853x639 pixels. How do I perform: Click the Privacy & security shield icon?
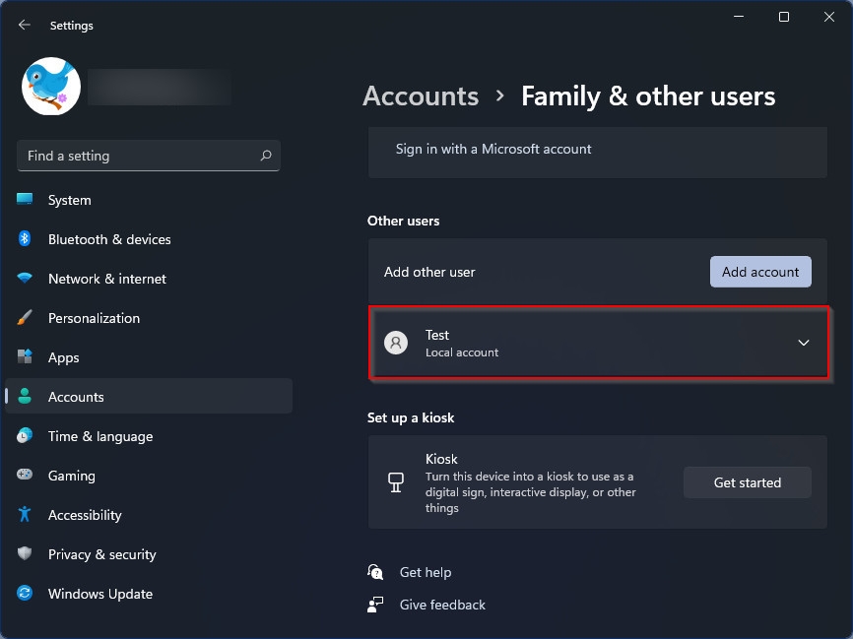(x=25, y=553)
